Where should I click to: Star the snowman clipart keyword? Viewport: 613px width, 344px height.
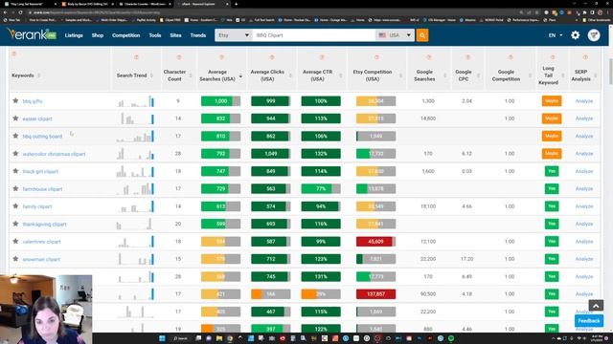[15, 259]
